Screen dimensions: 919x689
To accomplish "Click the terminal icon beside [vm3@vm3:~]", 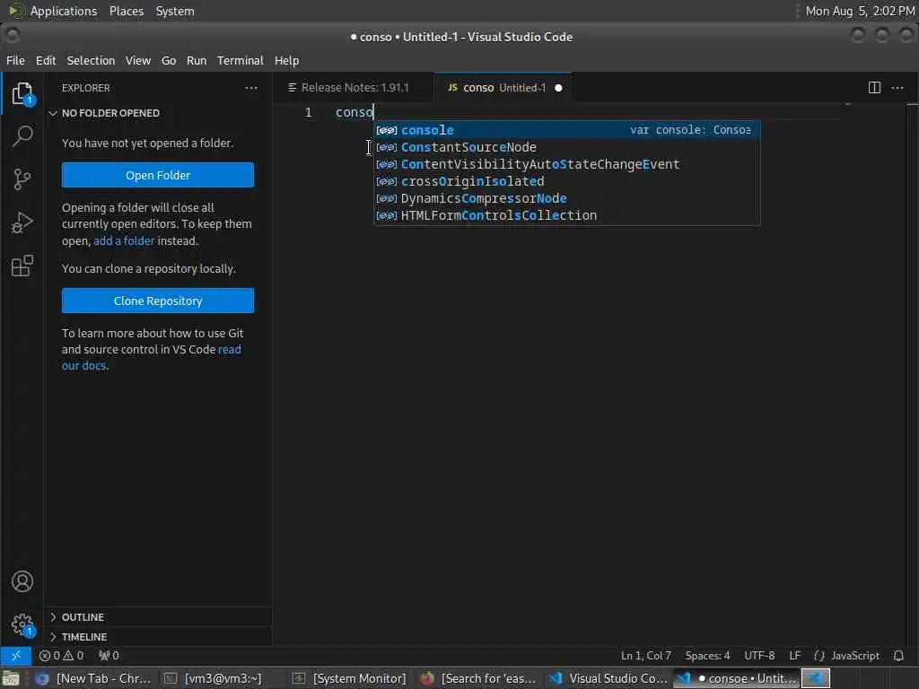I will click(x=171, y=678).
